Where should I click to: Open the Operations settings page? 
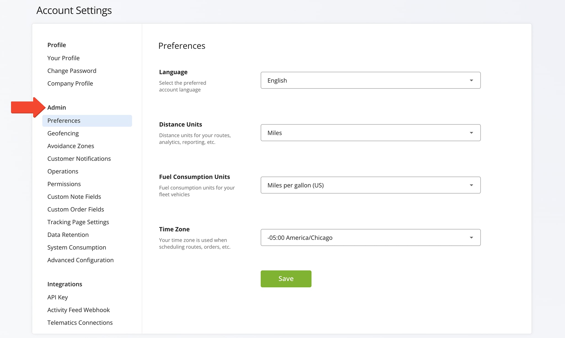pos(63,171)
